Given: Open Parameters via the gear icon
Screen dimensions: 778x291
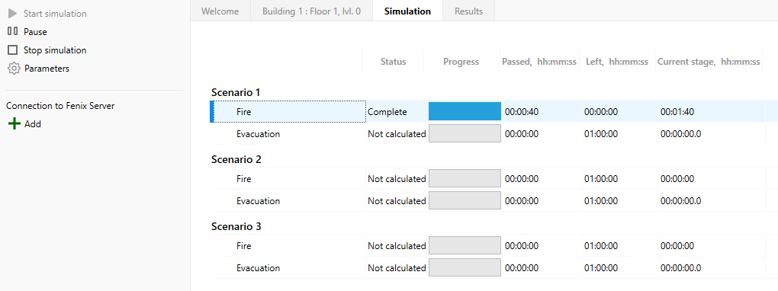Looking at the screenshot, I should point(14,69).
